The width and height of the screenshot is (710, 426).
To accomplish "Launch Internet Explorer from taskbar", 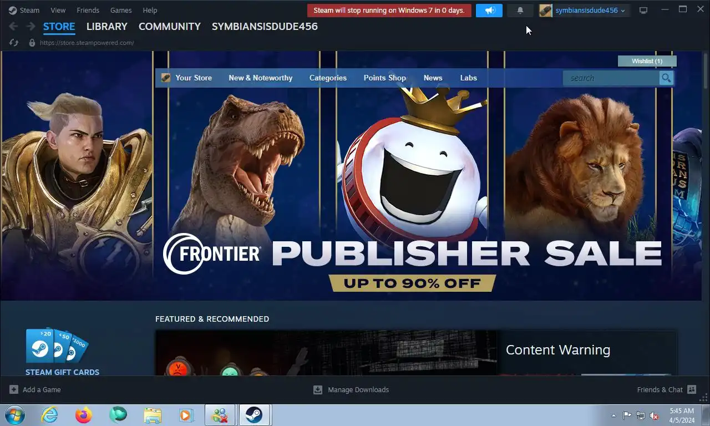I will (49, 415).
